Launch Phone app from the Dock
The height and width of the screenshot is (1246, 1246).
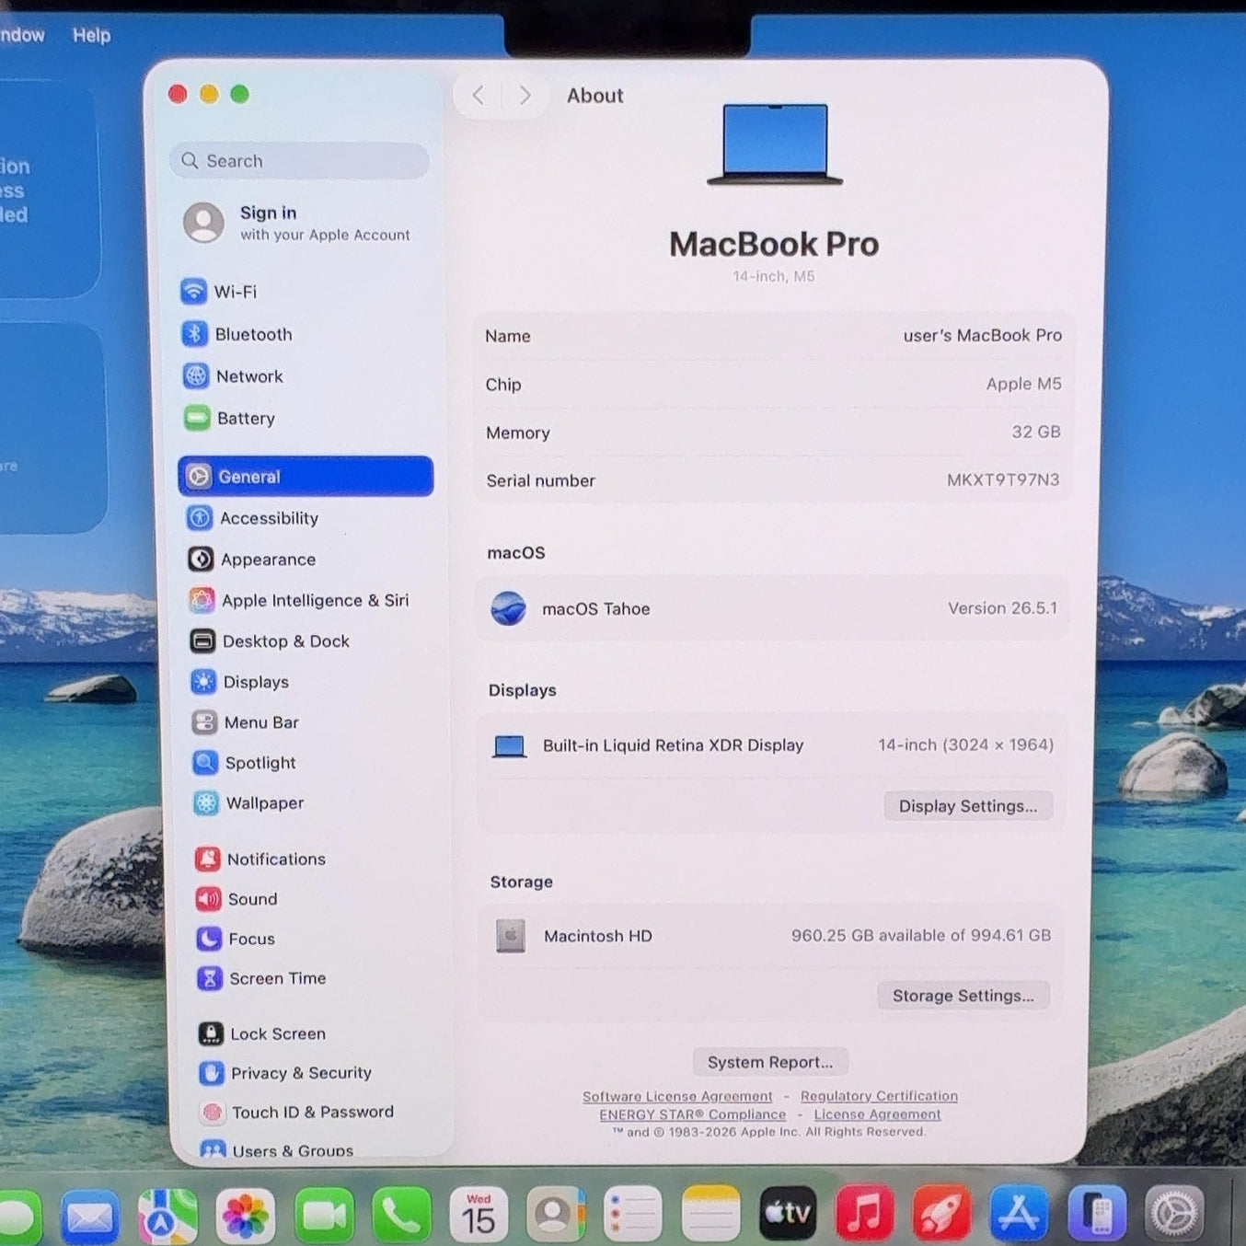(x=401, y=1216)
